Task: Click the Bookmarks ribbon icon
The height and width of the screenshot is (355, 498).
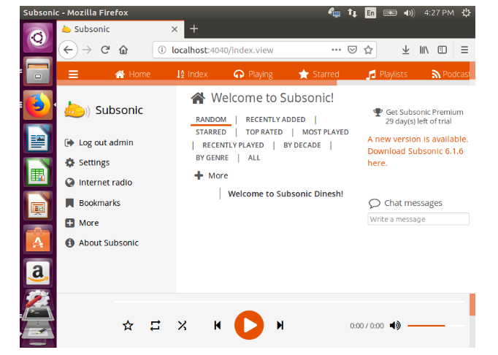Action: [69, 203]
